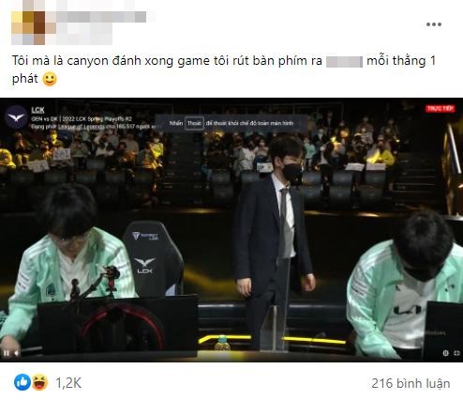
Task: Toggle fullscreen mode on the video
Action: [x=456, y=353]
